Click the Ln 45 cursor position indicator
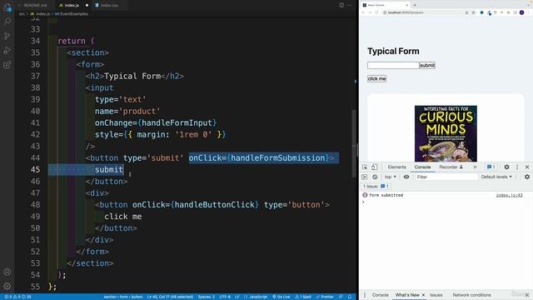 click(170, 297)
